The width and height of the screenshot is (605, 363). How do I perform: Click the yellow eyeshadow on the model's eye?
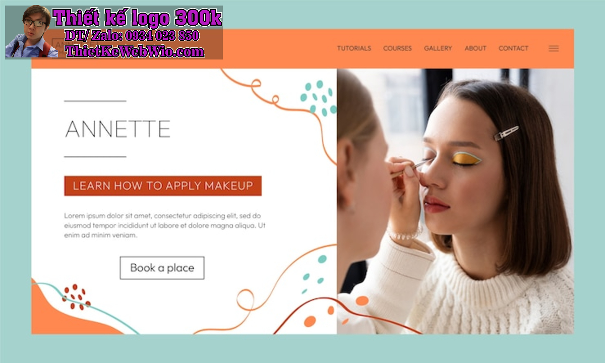click(x=466, y=159)
